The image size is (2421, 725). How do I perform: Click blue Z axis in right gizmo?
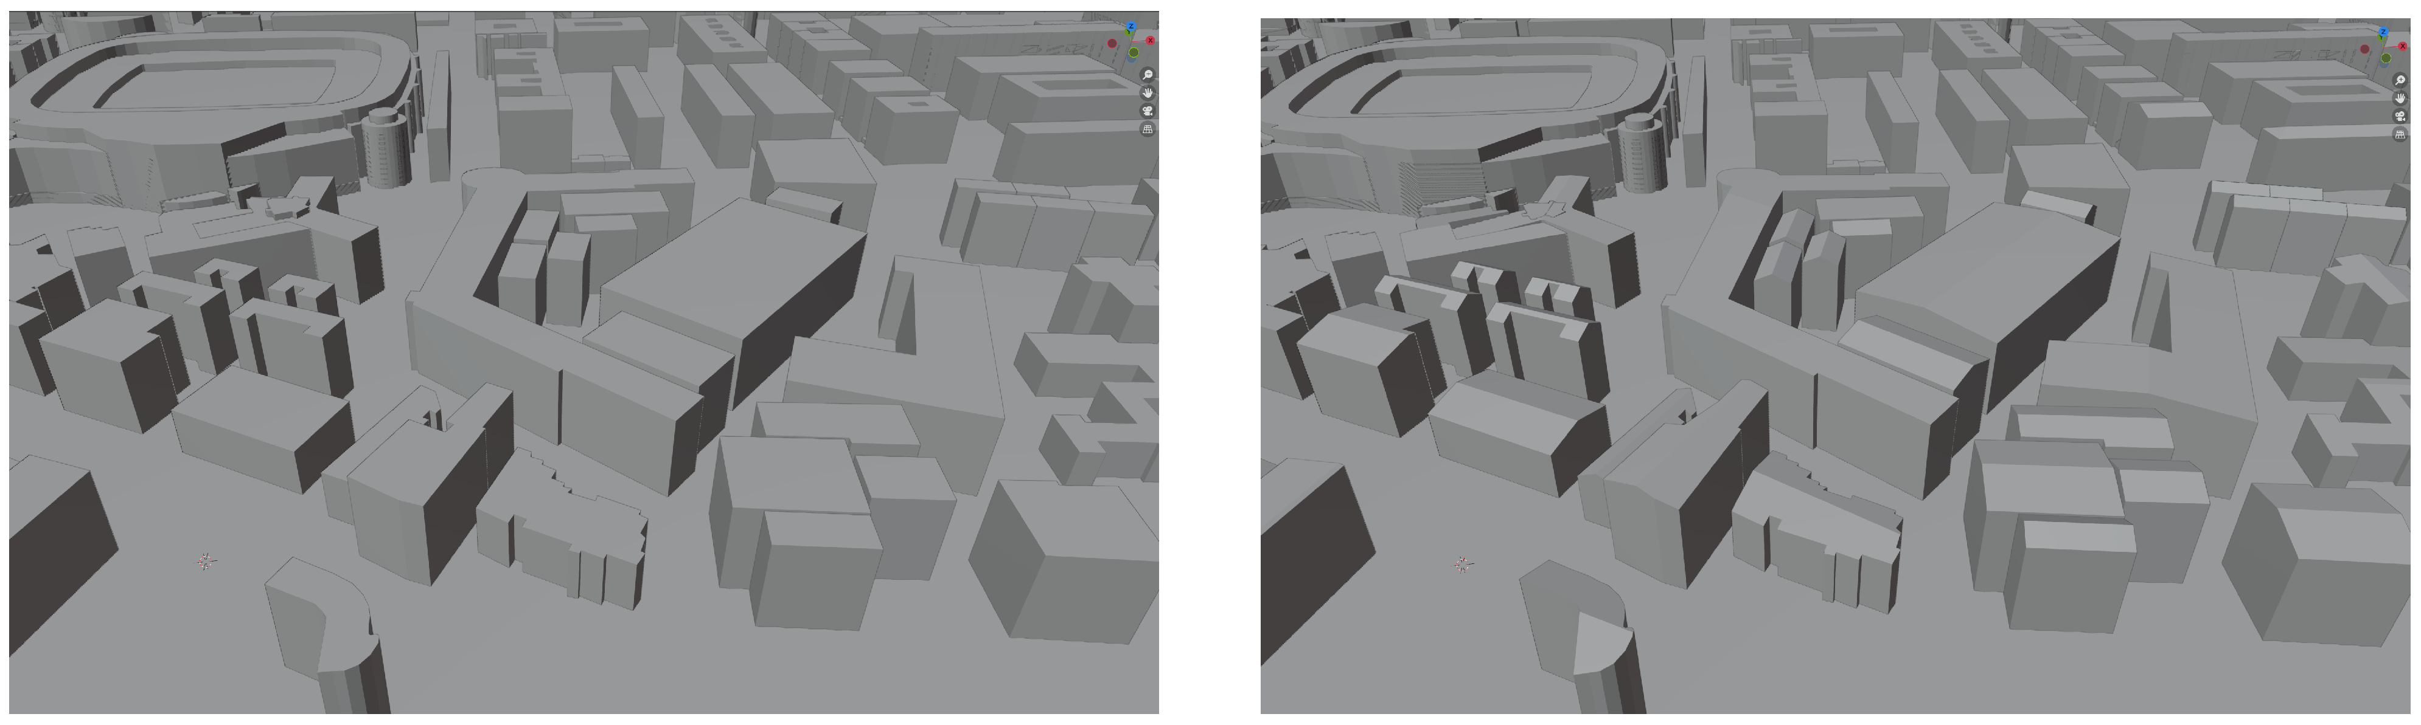click(2383, 32)
